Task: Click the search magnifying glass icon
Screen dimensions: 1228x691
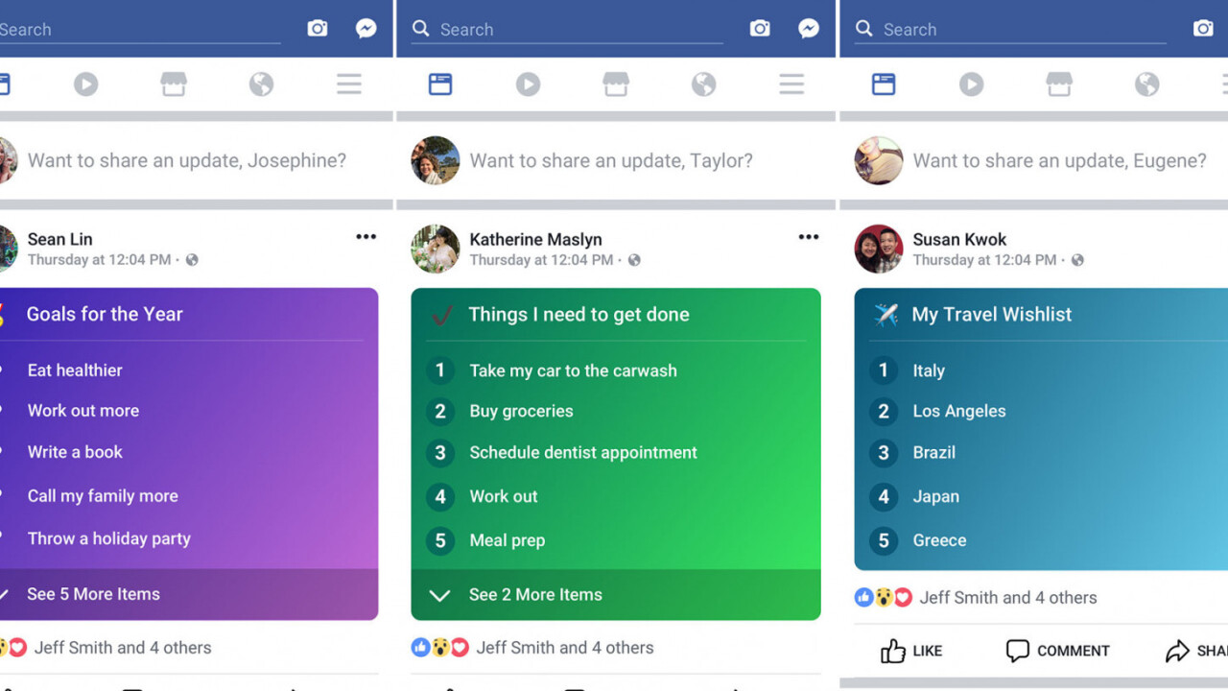Action: pyautogui.click(x=421, y=29)
